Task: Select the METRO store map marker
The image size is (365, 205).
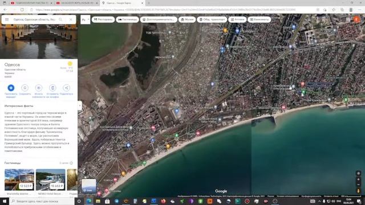Action: click(x=177, y=111)
